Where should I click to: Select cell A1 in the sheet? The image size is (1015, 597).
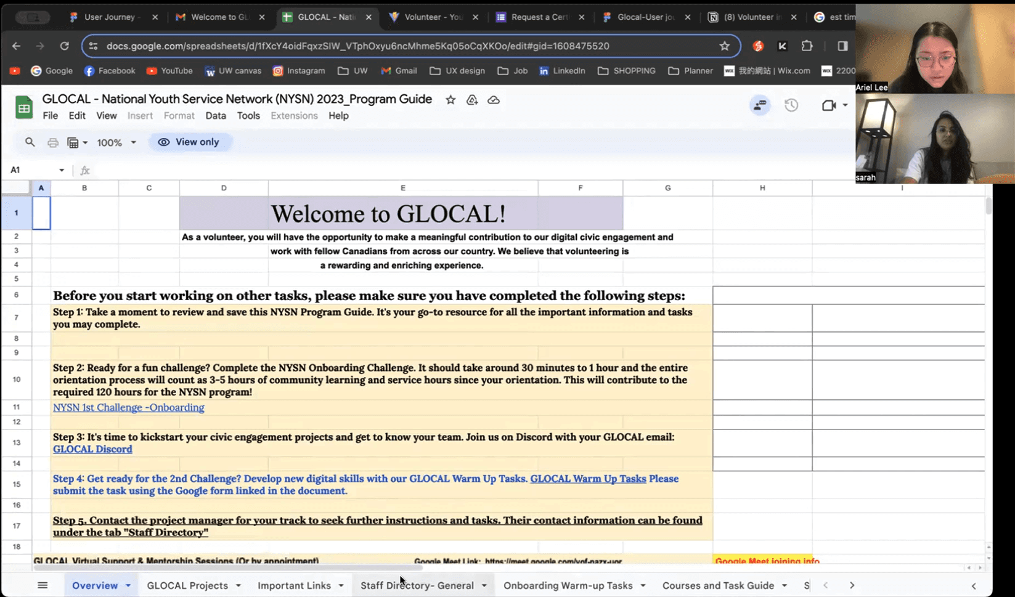(41, 213)
